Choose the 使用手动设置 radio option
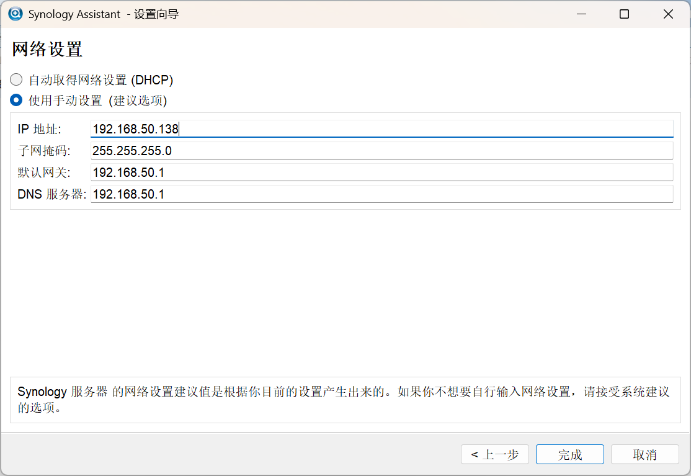This screenshot has height=476, width=691. click(x=17, y=100)
